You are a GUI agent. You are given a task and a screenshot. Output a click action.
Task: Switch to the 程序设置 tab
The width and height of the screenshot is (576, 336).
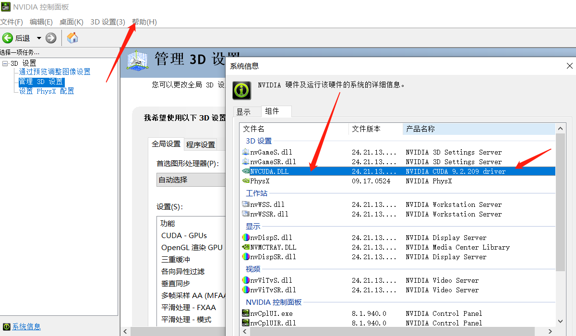click(x=201, y=144)
